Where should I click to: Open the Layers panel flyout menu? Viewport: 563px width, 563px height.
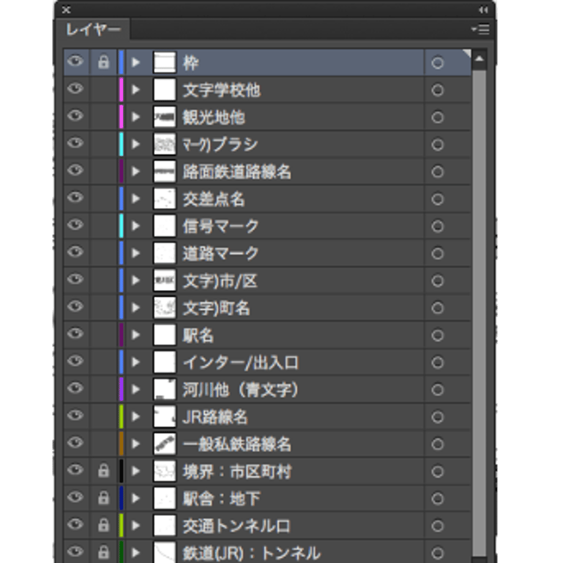pyautogui.click(x=480, y=29)
